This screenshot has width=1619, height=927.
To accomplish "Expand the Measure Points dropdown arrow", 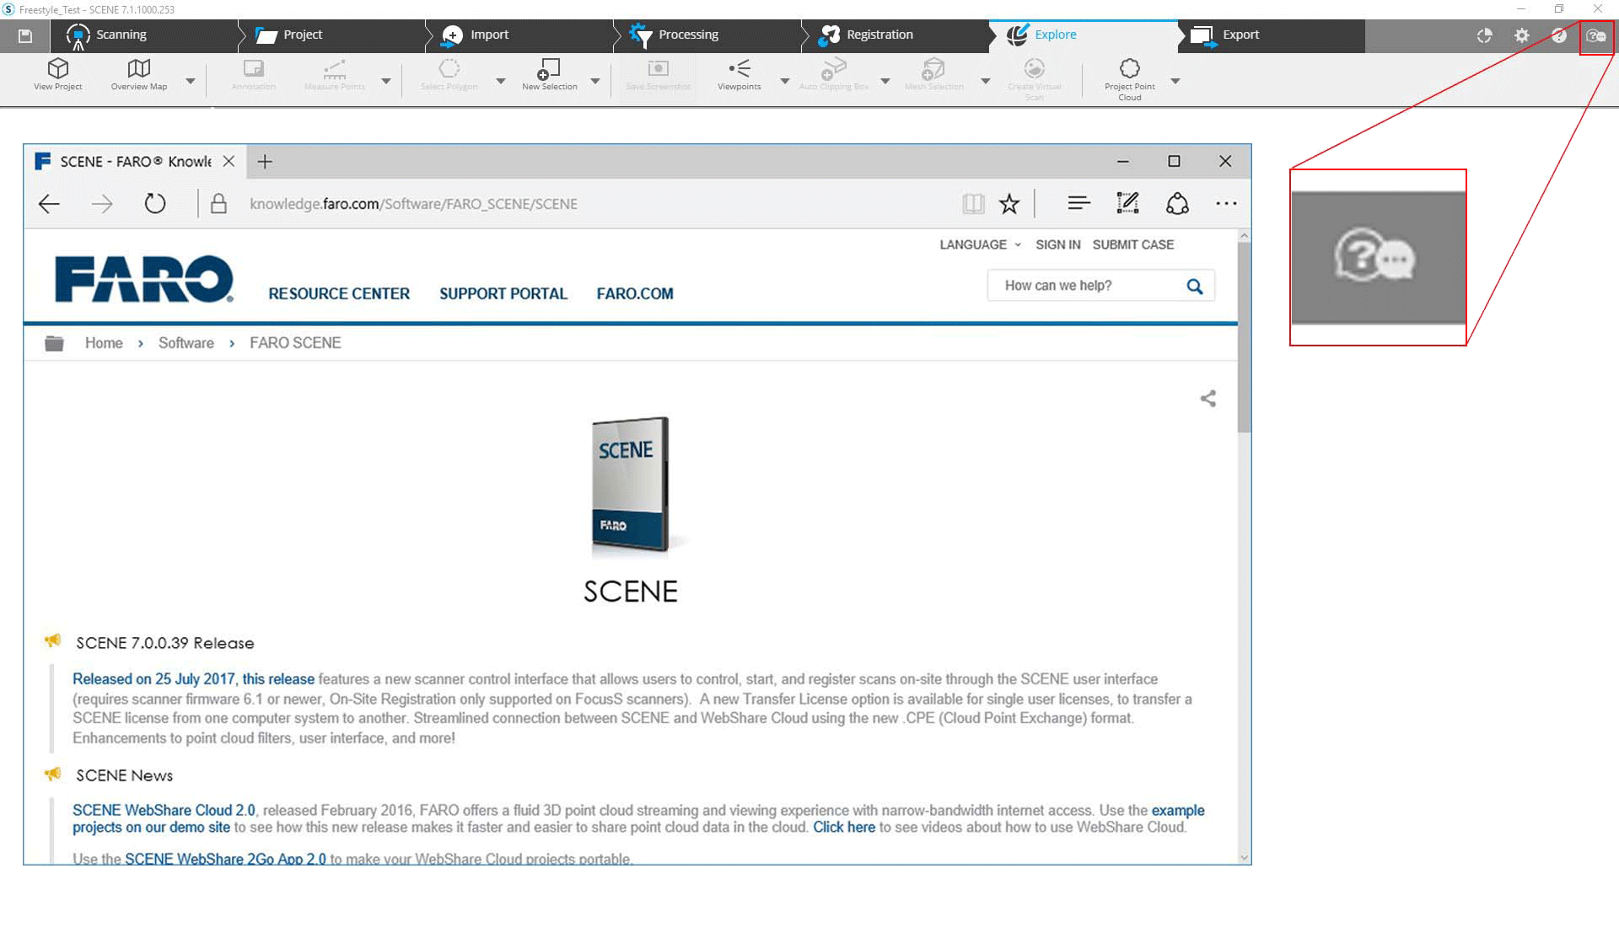I will (x=386, y=81).
